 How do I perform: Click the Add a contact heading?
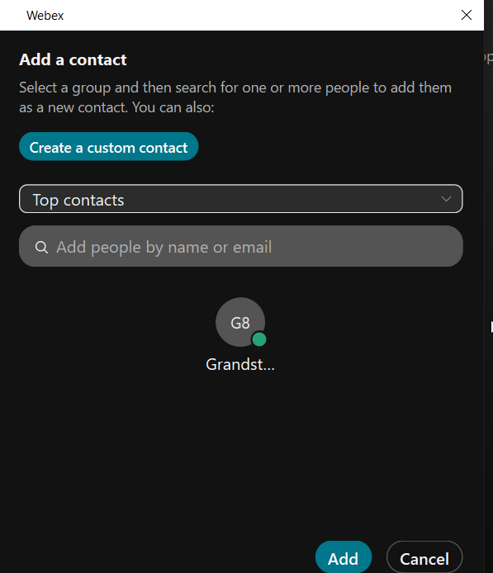coord(73,59)
